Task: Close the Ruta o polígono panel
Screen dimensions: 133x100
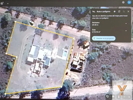Action: [x=128, y=11]
